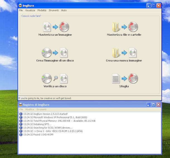
Task: Click Registro di ImgBurn title icon
Action: [x=20, y=105]
